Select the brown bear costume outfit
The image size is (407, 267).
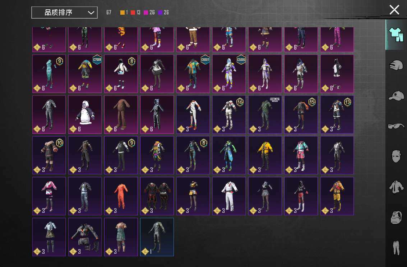(x=121, y=114)
